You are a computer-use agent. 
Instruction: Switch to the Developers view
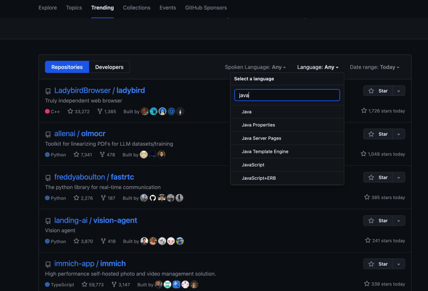click(x=109, y=67)
